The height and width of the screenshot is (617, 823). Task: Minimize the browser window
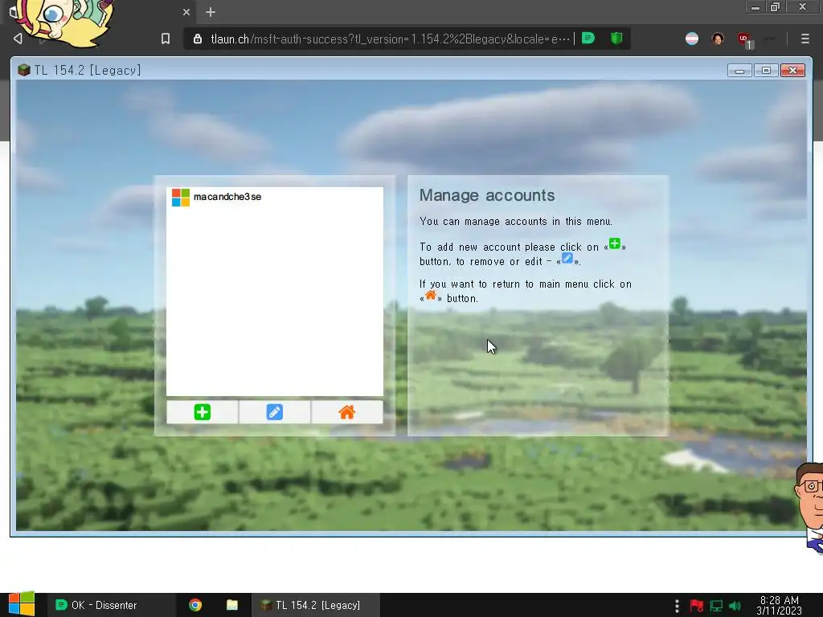coord(755,7)
